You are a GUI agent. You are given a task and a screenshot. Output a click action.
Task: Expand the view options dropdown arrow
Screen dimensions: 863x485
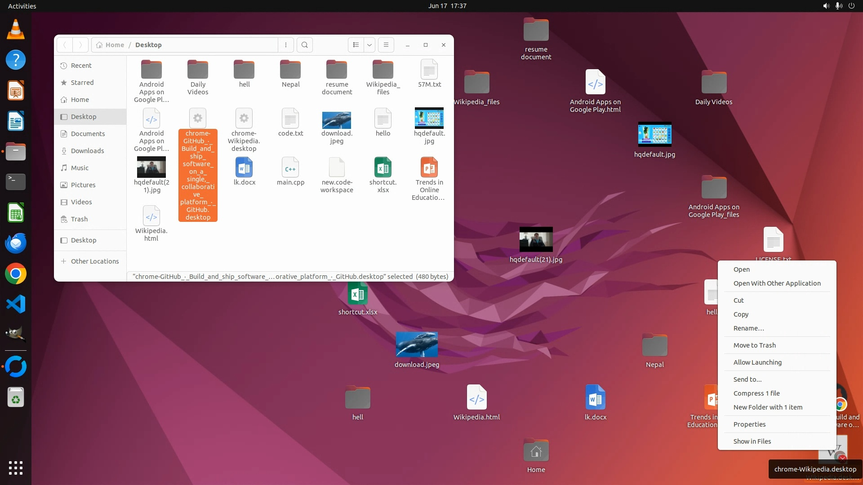pyautogui.click(x=369, y=45)
